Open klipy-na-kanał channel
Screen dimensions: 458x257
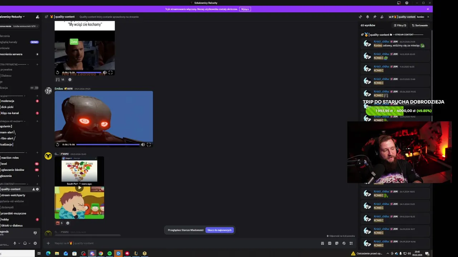pyautogui.click(x=20, y=113)
